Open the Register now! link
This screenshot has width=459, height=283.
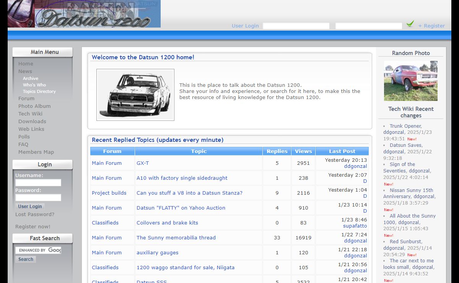coord(33,227)
